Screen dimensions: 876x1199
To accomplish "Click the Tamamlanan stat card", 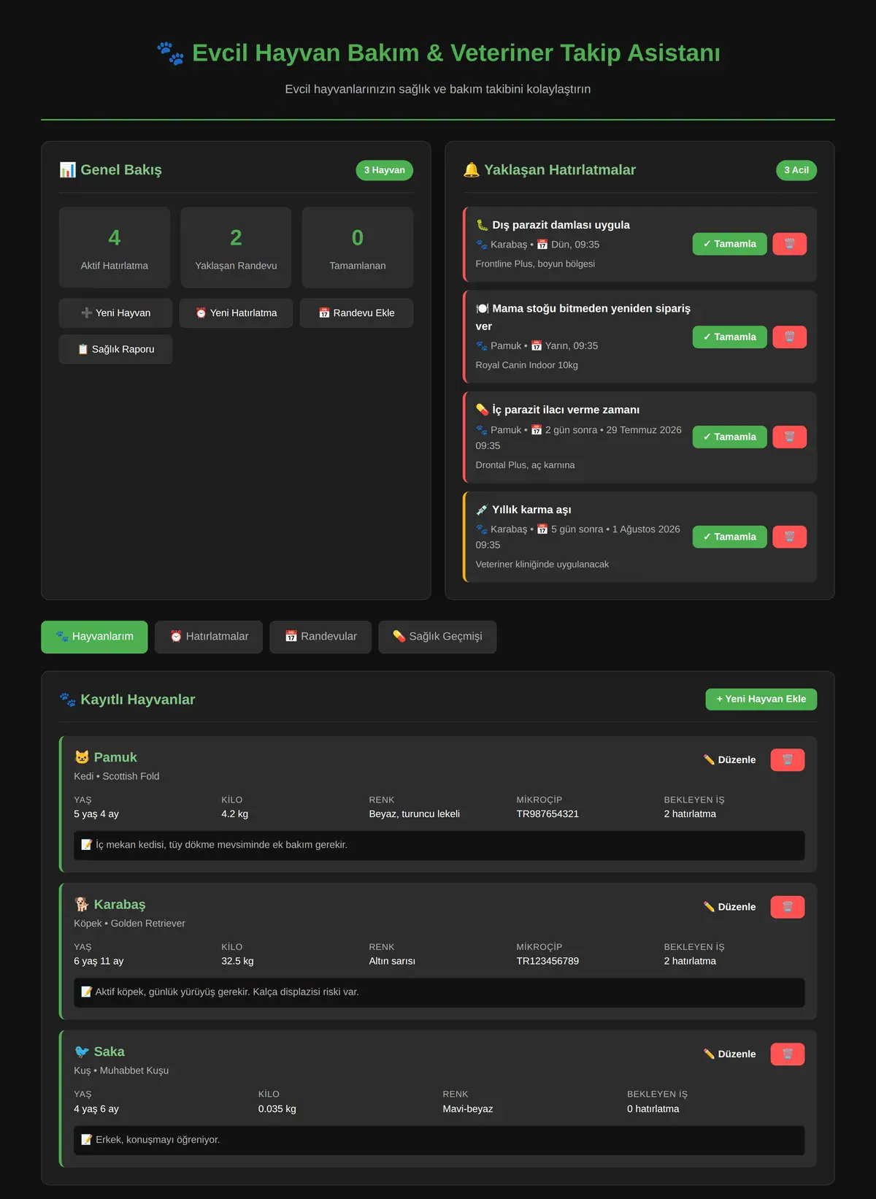I will [x=358, y=248].
